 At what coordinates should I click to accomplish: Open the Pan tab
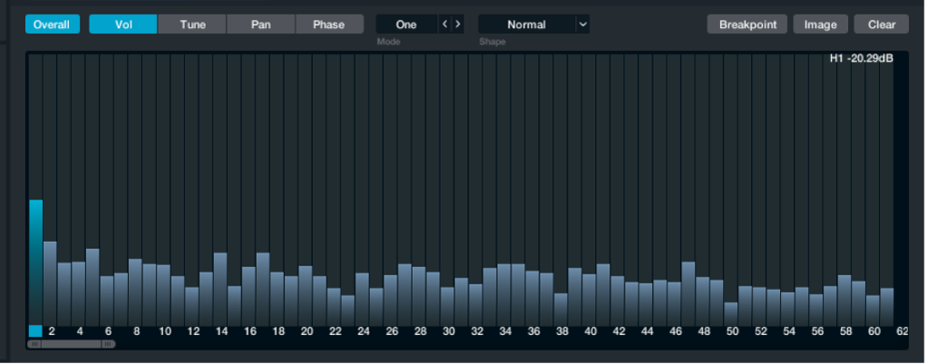[x=261, y=24]
